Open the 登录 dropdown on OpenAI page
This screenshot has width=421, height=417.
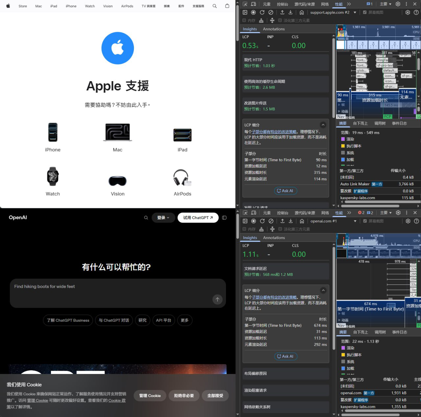click(x=163, y=218)
